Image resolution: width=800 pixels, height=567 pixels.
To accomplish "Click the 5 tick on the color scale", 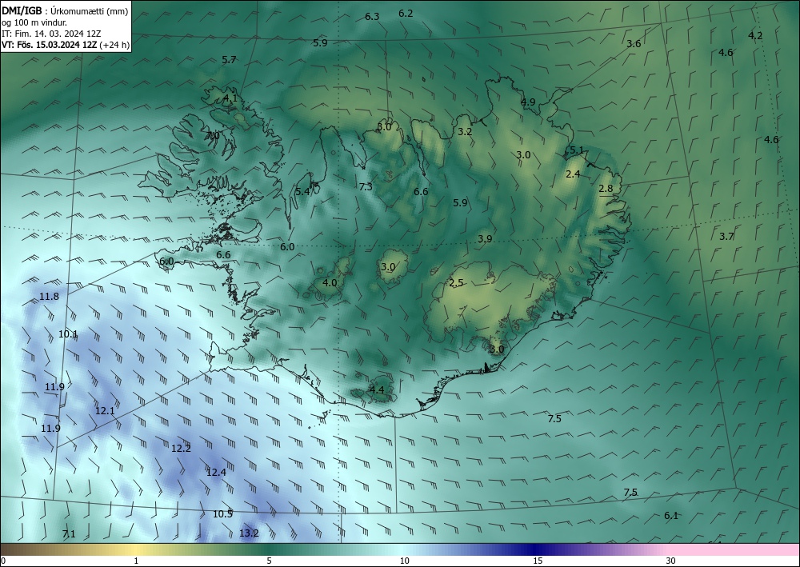I will pyautogui.click(x=269, y=561).
